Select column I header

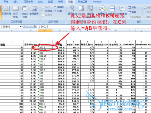click(x=129, y=30)
